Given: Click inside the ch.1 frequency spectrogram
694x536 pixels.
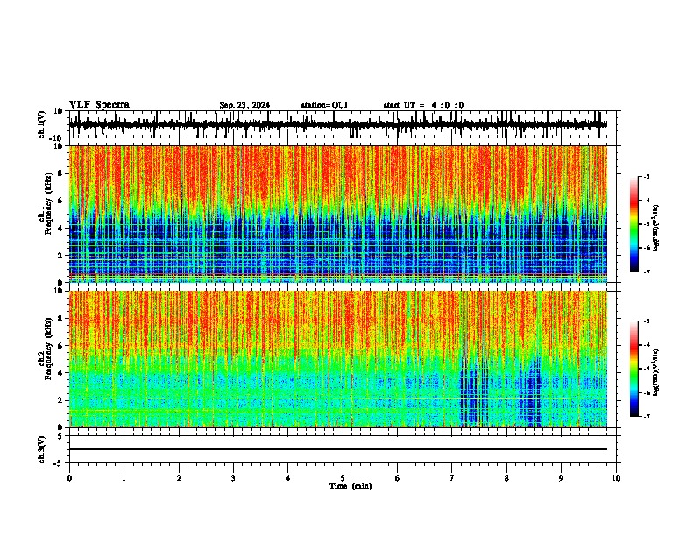Looking at the screenshot, I should [x=338, y=214].
